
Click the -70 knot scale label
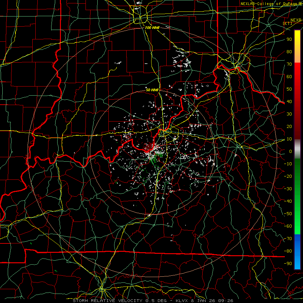click(288, 239)
